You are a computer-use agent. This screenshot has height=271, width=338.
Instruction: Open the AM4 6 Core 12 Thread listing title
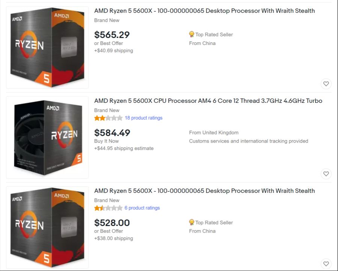(208, 101)
